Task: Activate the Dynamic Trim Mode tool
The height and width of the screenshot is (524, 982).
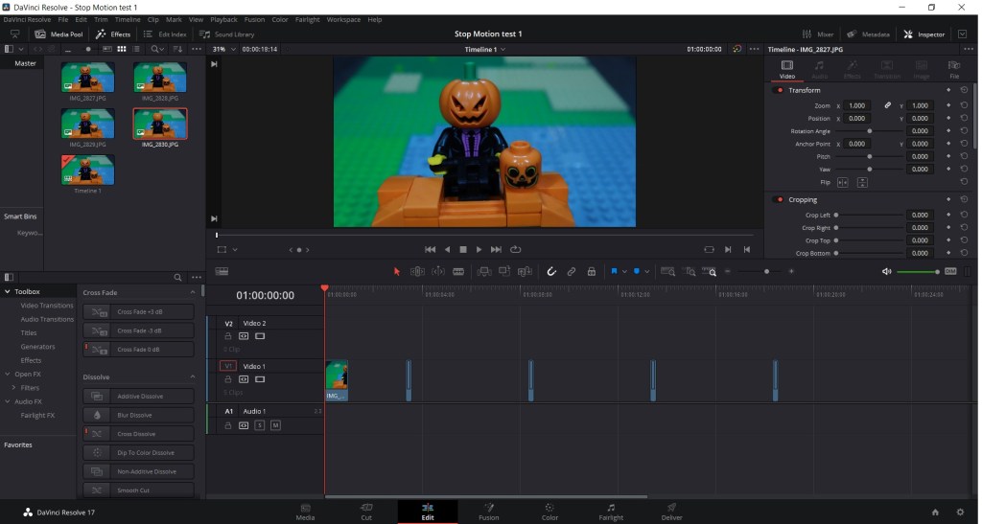Action: point(438,271)
